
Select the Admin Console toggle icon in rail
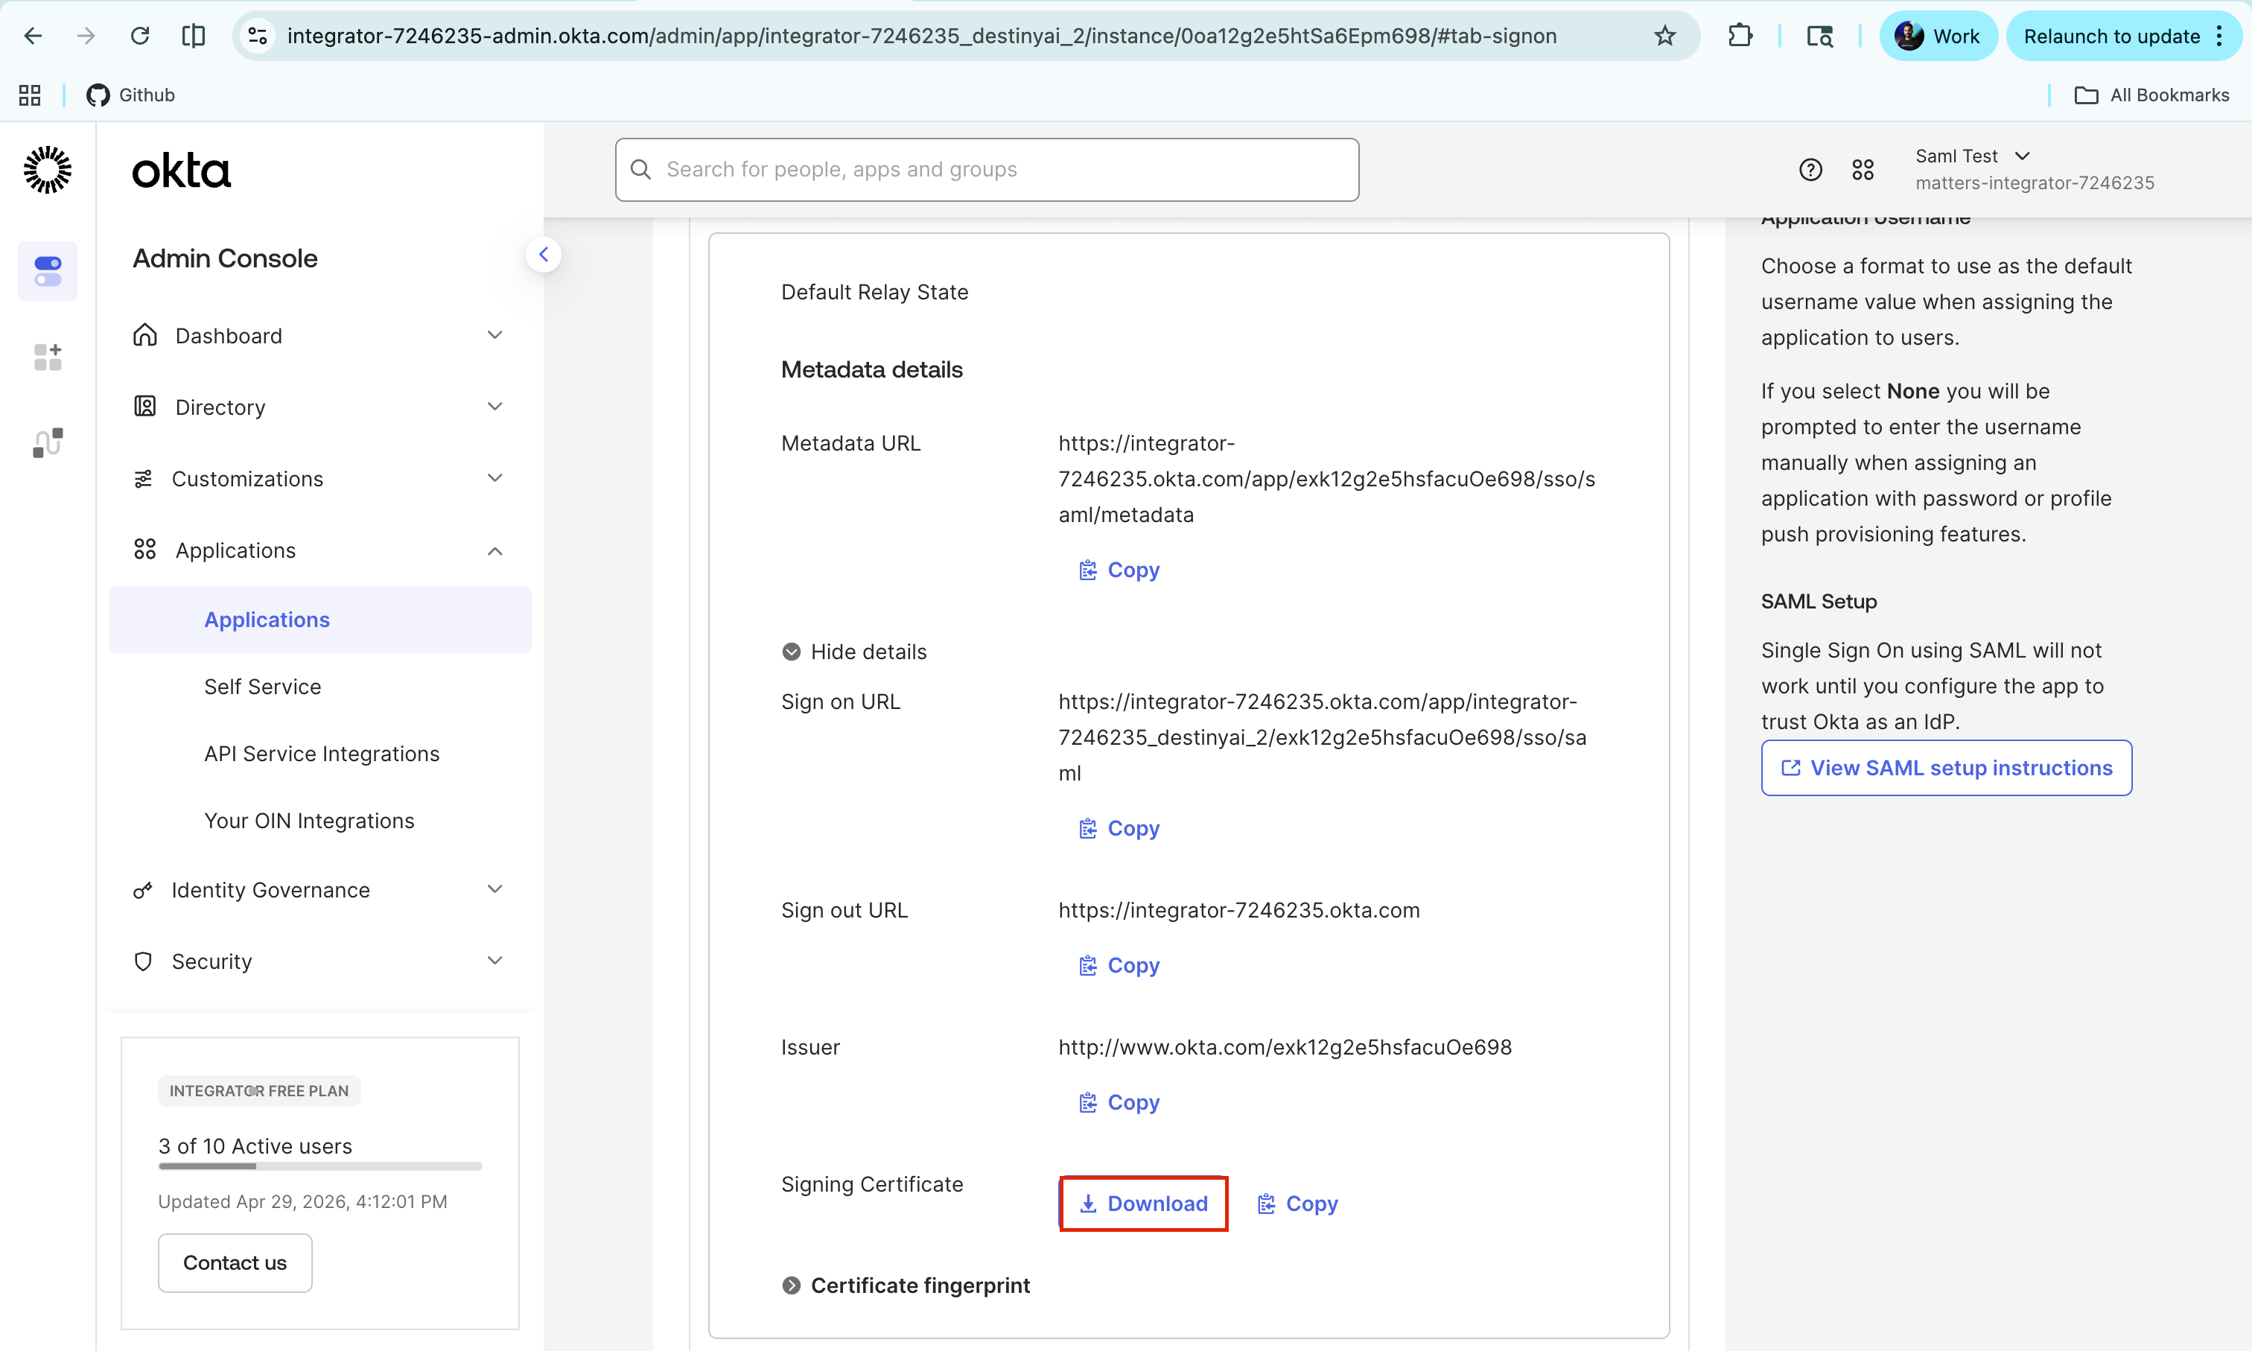pyautogui.click(x=48, y=271)
